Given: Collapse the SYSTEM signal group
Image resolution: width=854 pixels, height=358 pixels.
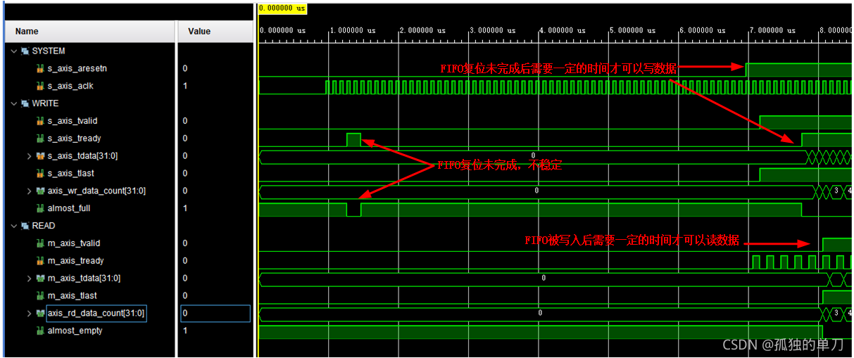Looking at the screenshot, I should point(14,51).
